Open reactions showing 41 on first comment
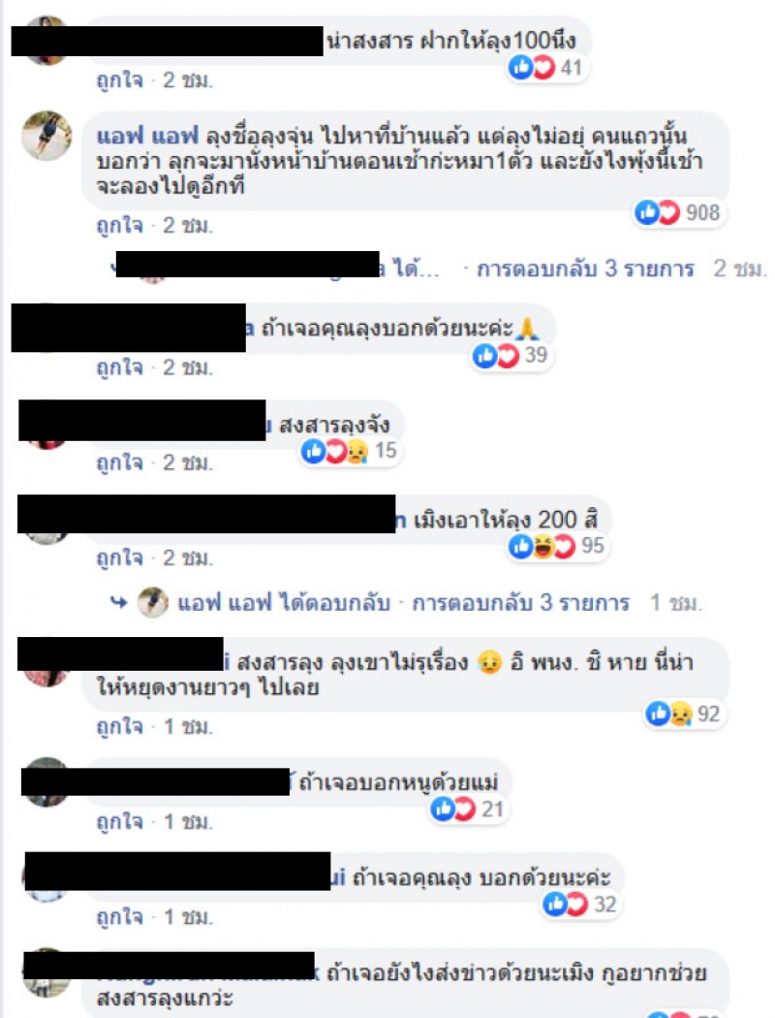The image size is (775, 1018). [x=546, y=67]
